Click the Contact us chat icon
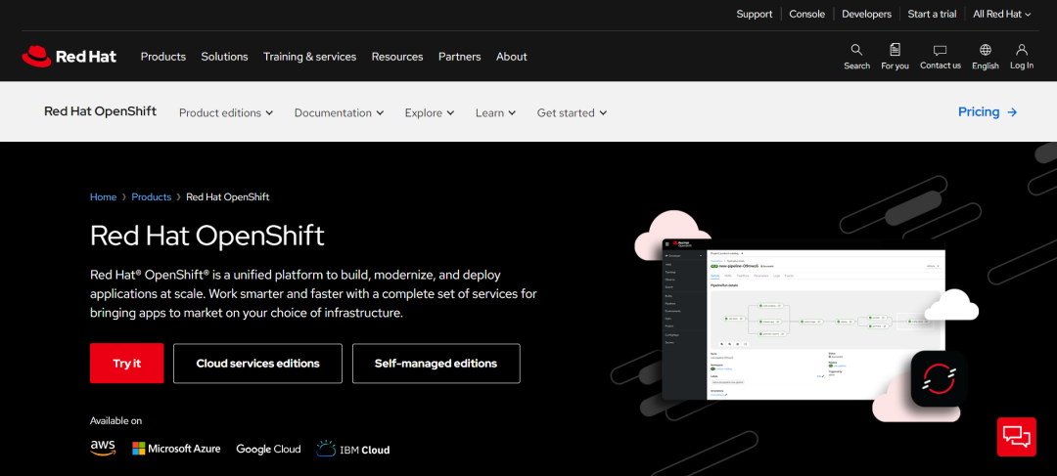 point(941,51)
